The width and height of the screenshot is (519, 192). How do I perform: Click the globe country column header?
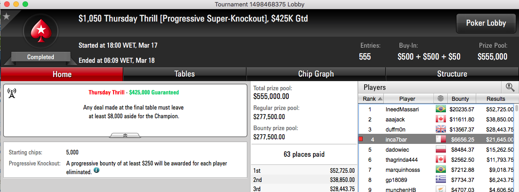click(440, 99)
